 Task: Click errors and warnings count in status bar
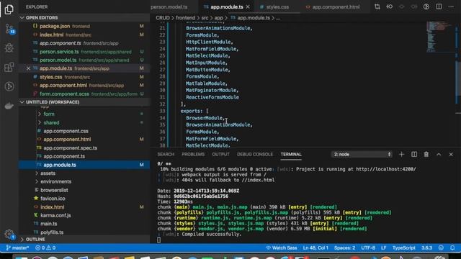45,247
